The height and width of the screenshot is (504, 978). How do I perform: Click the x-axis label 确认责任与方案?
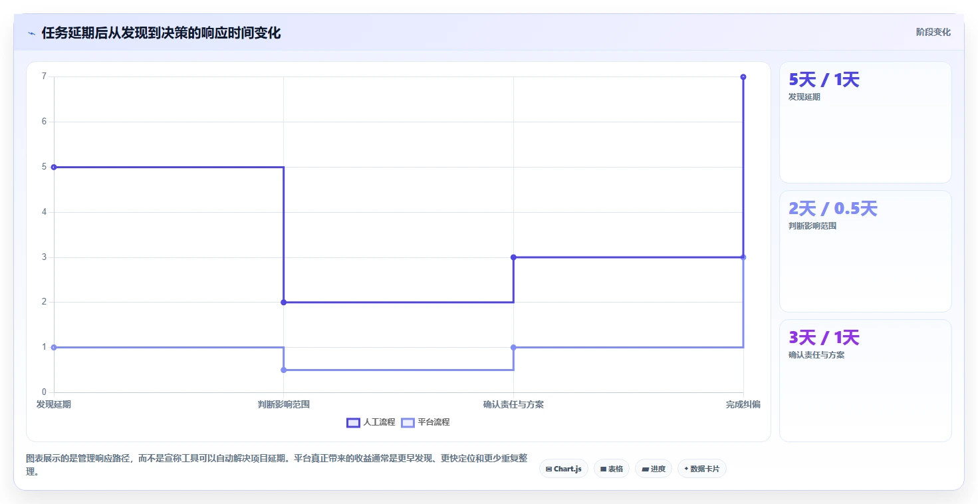(513, 404)
